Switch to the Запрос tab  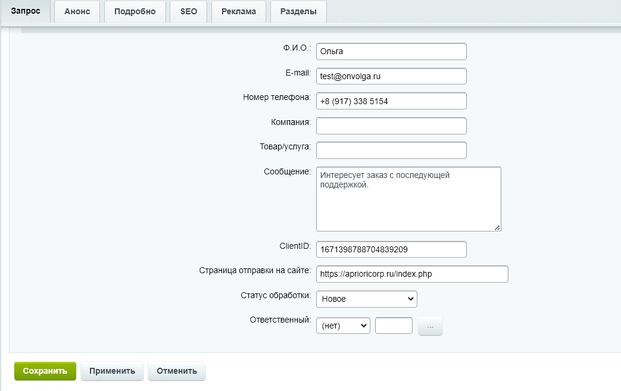pyautogui.click(x=26, y=11)
